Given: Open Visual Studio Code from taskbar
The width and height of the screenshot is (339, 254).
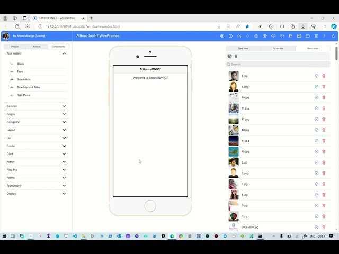Looking at the screenshot, I should click(75, 237).
